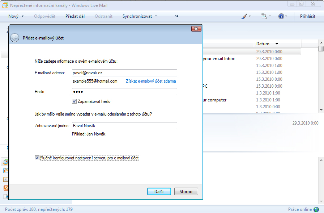Expand the help icon dropdown arrow
324x213 pixels.
286,16
